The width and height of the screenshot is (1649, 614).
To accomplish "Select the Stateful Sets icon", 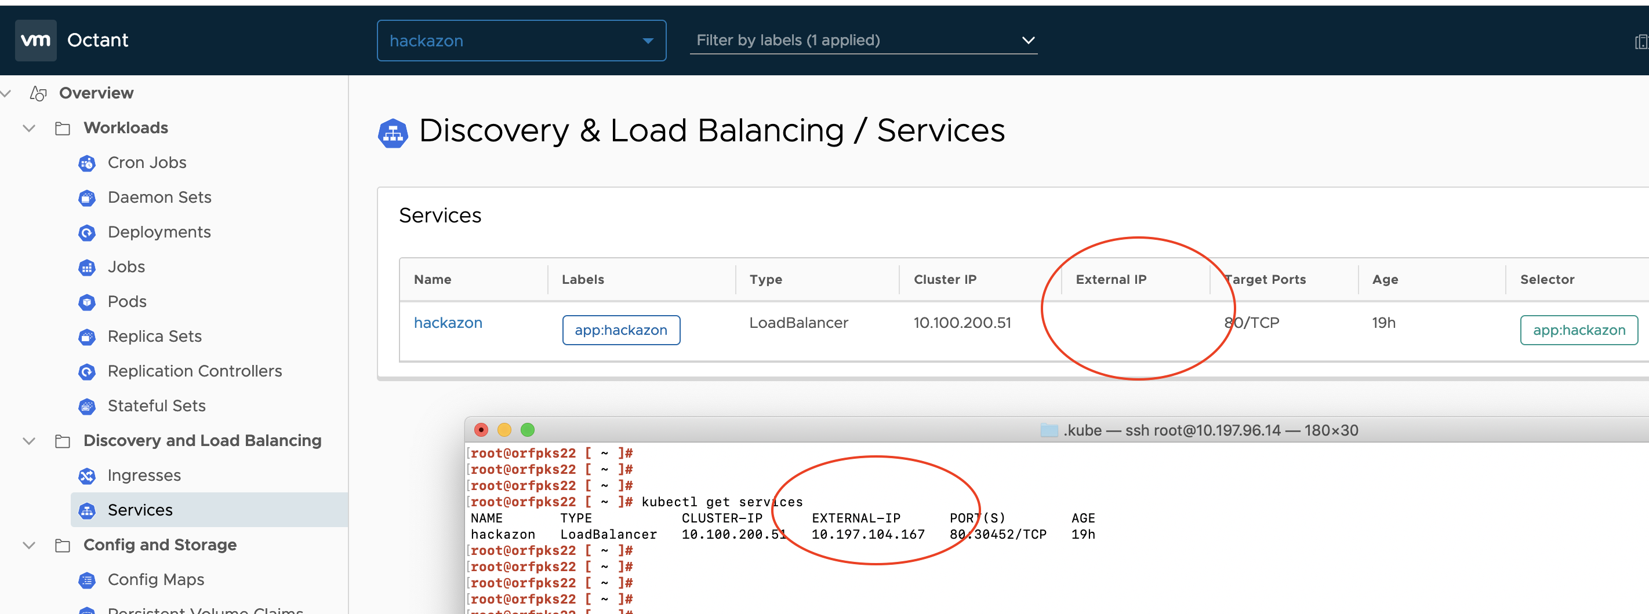I will click(x=86, y=405).
